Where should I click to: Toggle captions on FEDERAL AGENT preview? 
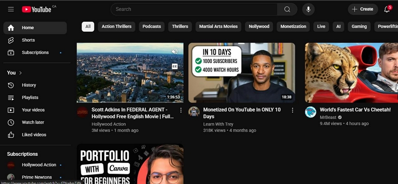[175, 66]
